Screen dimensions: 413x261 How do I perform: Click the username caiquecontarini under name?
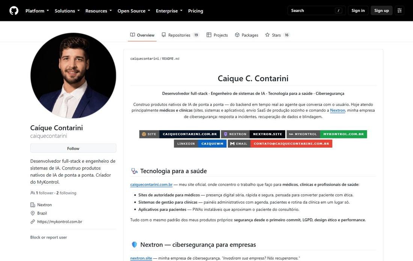point(49,136)
